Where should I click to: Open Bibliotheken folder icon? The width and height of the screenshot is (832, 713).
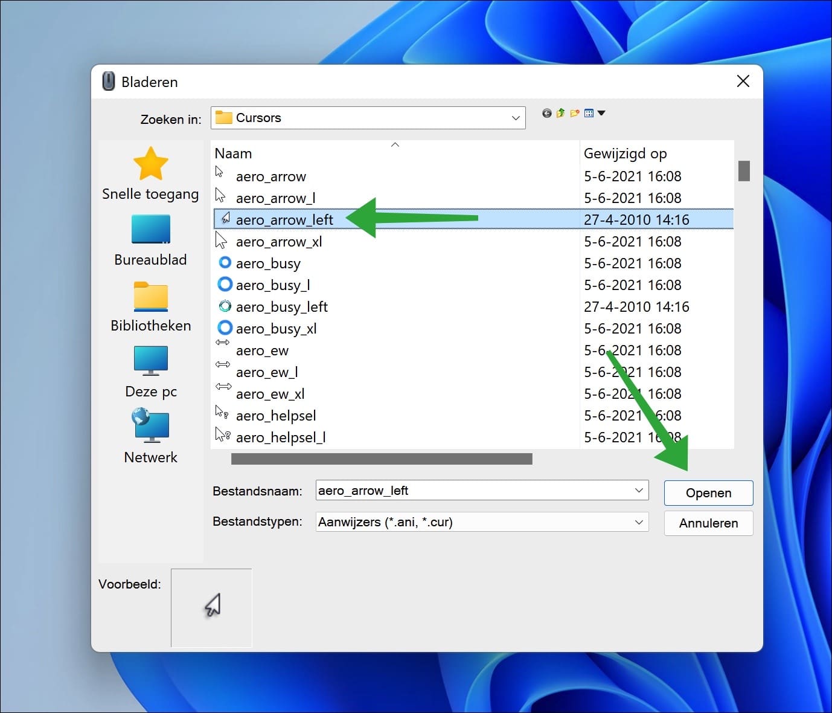[x=150, y=296]
